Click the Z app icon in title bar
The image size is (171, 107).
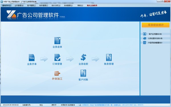(x=2, y=2)
